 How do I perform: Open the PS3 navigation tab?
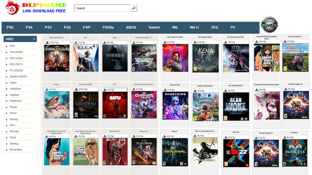(x=48, y=27)
